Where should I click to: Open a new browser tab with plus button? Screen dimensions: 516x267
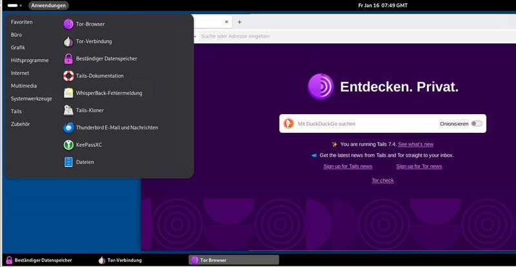point(239,22)
